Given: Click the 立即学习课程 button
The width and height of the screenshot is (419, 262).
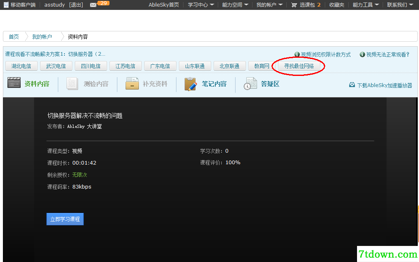Looking at the screenshot, I should pos(65,219).
